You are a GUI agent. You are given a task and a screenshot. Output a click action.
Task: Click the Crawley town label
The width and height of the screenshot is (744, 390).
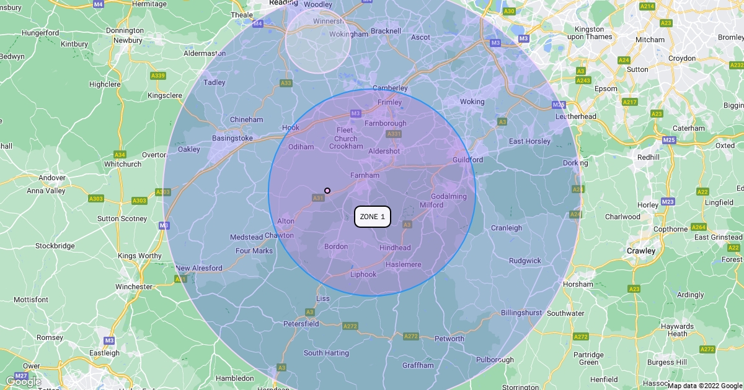click(641, 251)
